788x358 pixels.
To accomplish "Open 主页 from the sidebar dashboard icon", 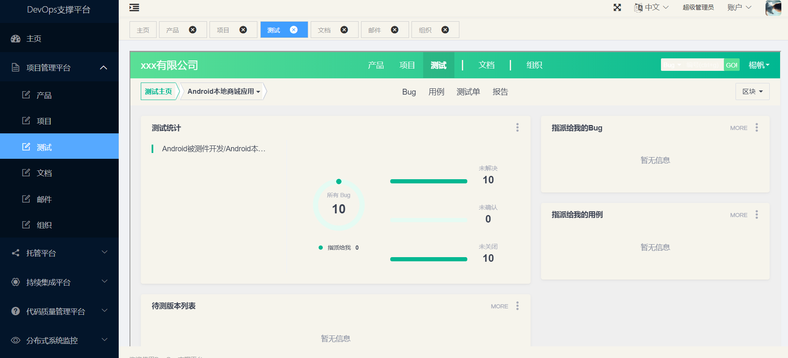I will 16,39.
